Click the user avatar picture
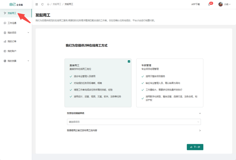This screenshot has height=160, width=236. coord(220,4)
